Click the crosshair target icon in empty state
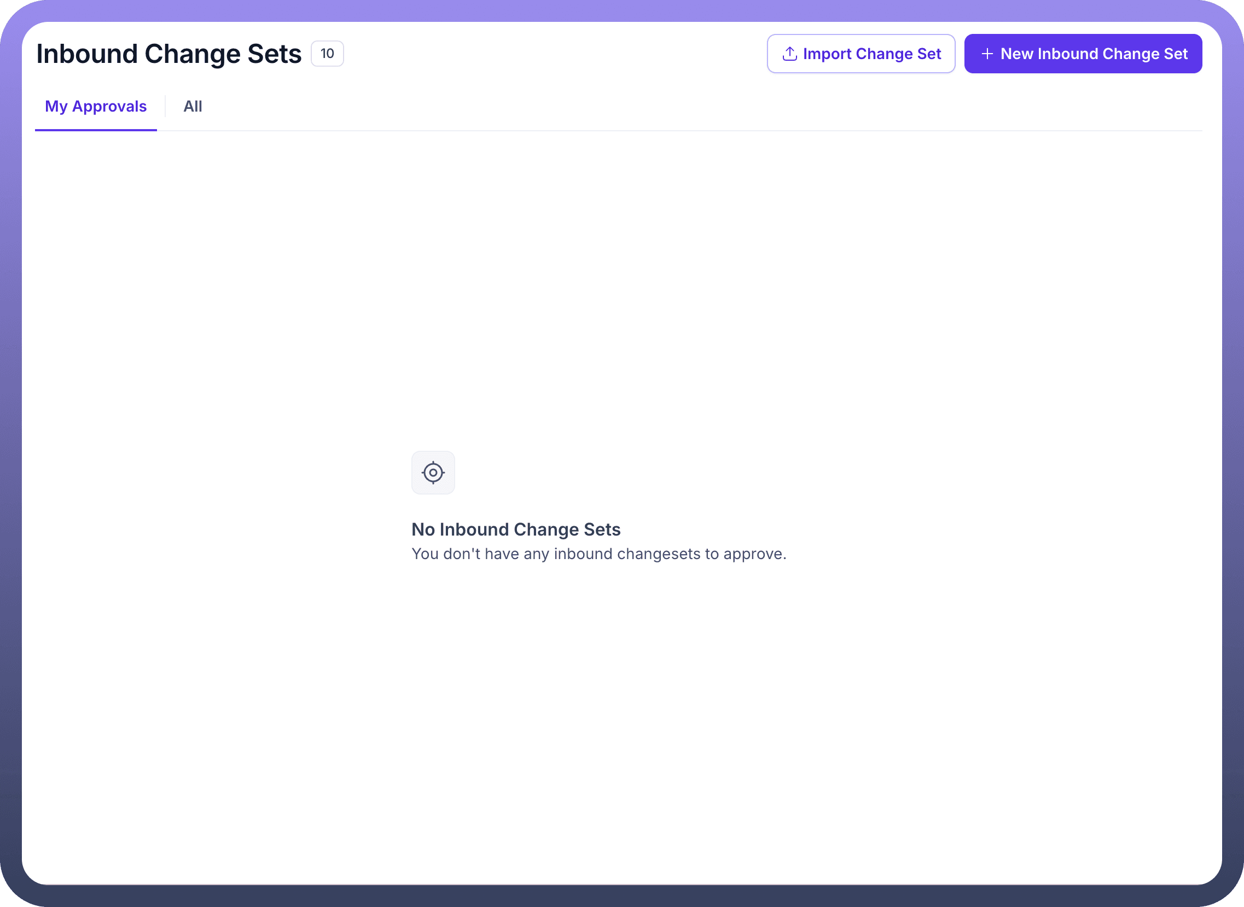1244x907 pixels. pyautogui.click(x=433, y=472)
